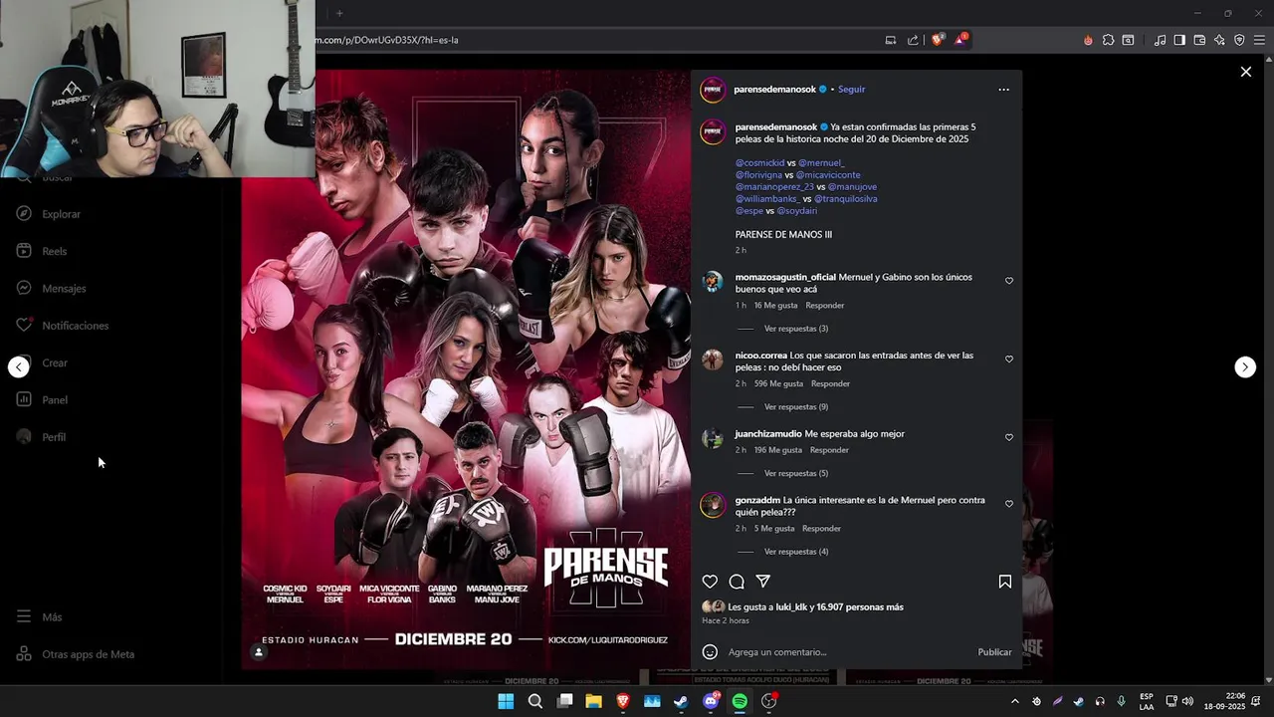This screenshot has height=717, width=1274.
Task: Open @espe mention link
Action: [749, 211]
